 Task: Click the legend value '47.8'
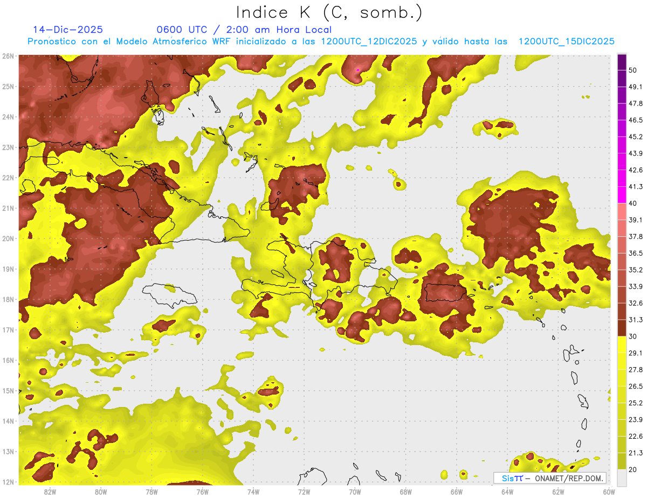636,103
